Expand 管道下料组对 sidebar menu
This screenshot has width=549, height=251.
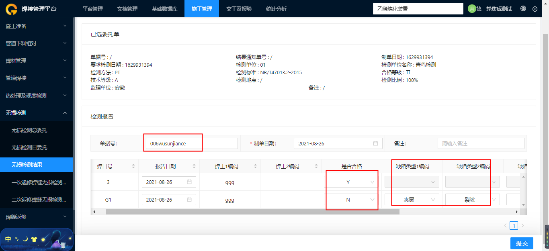click(37, 43)
